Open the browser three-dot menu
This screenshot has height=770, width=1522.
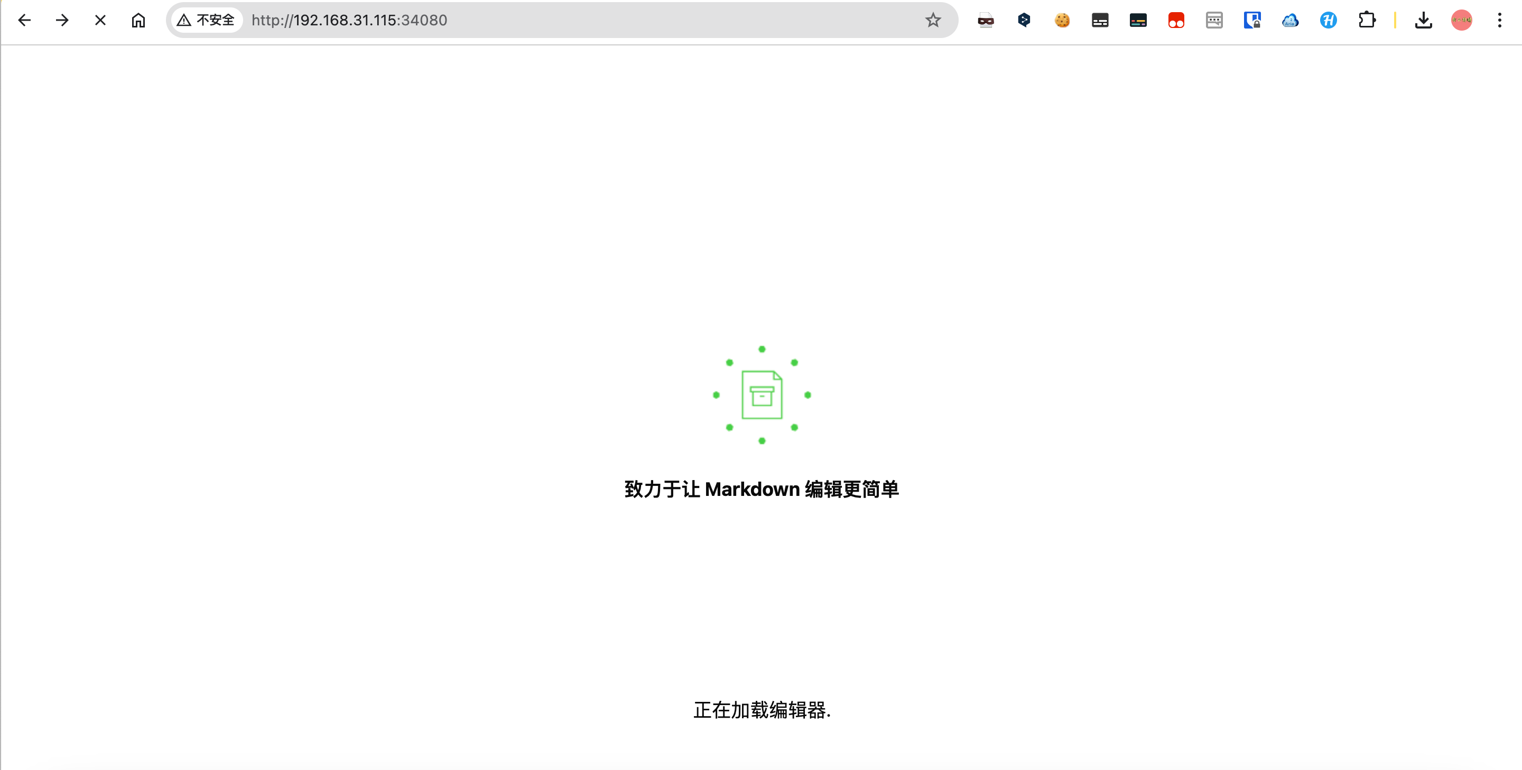click(x=1500, y=20)
